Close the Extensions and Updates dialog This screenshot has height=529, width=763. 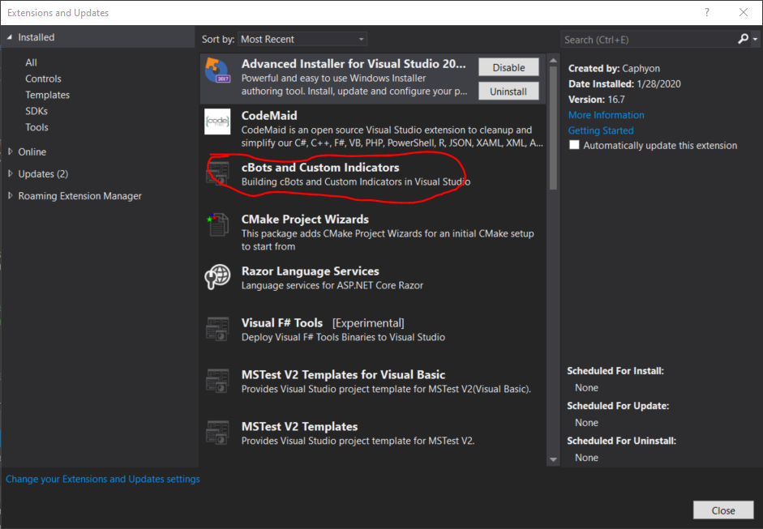tap(723, 510)
